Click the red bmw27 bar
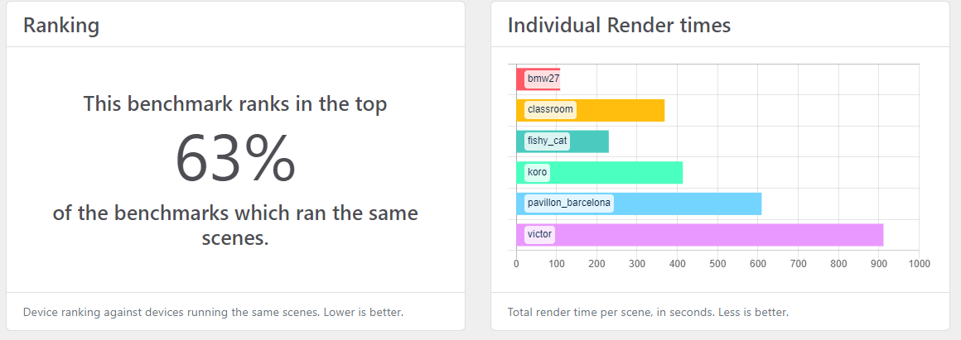961x340 pixels. coord(538,79)
